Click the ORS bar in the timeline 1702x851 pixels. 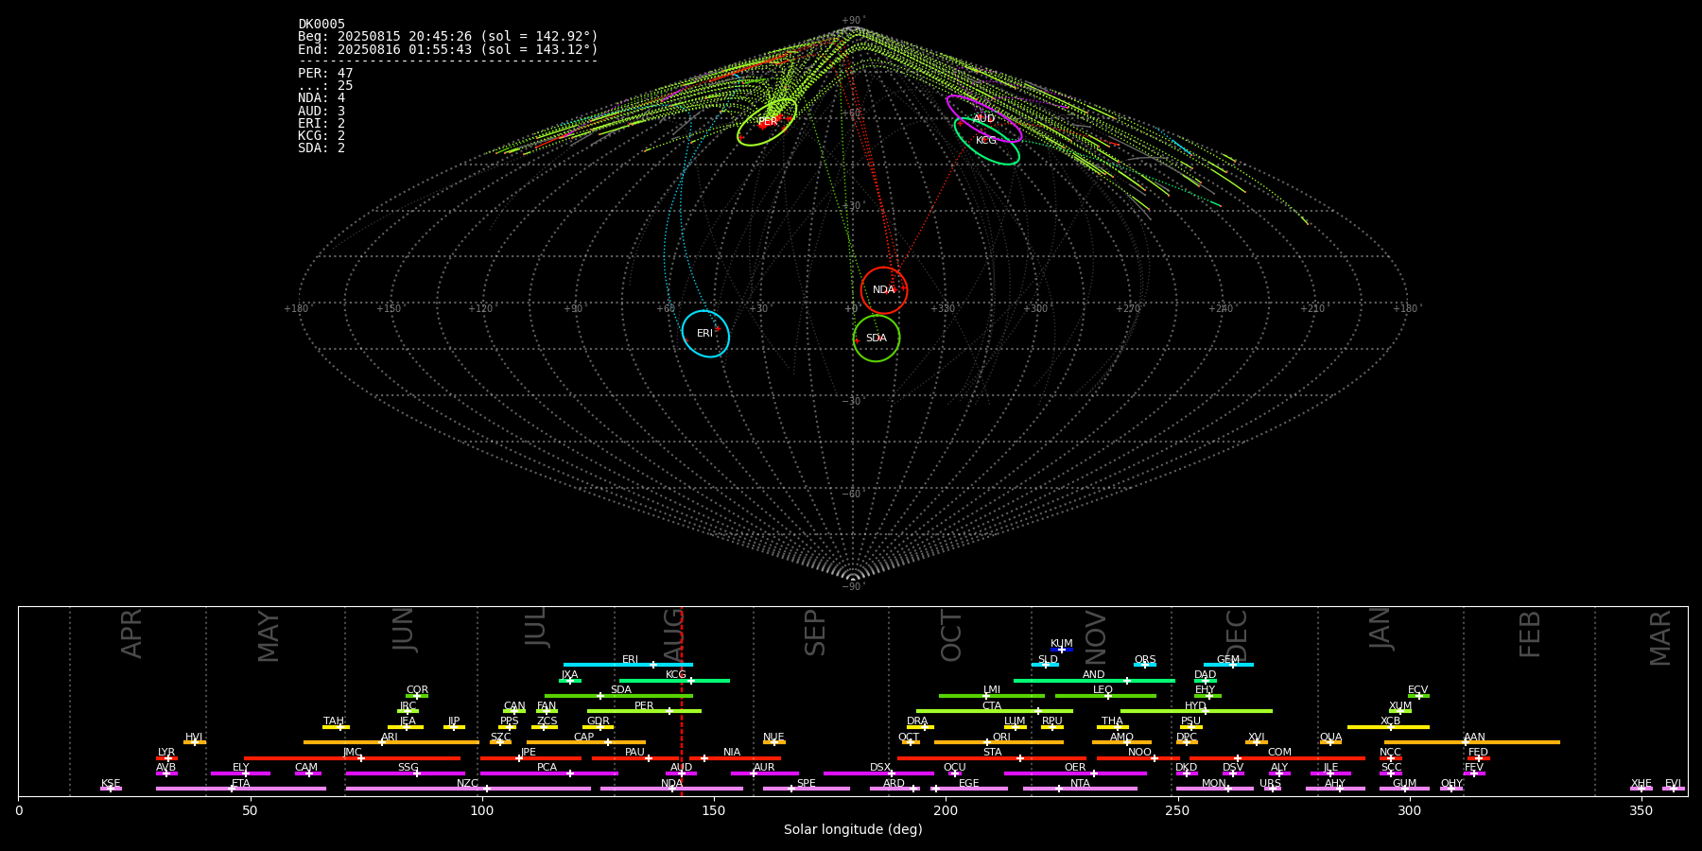1145,665
